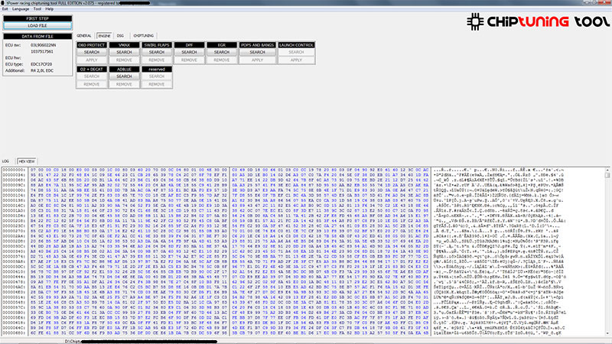Click REMOVE under O2 + DECAT

click(x=92, y=85)
